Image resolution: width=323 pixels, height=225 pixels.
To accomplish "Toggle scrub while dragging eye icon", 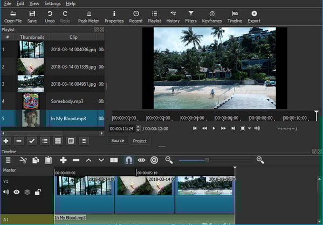I will (x=141, y=160).
